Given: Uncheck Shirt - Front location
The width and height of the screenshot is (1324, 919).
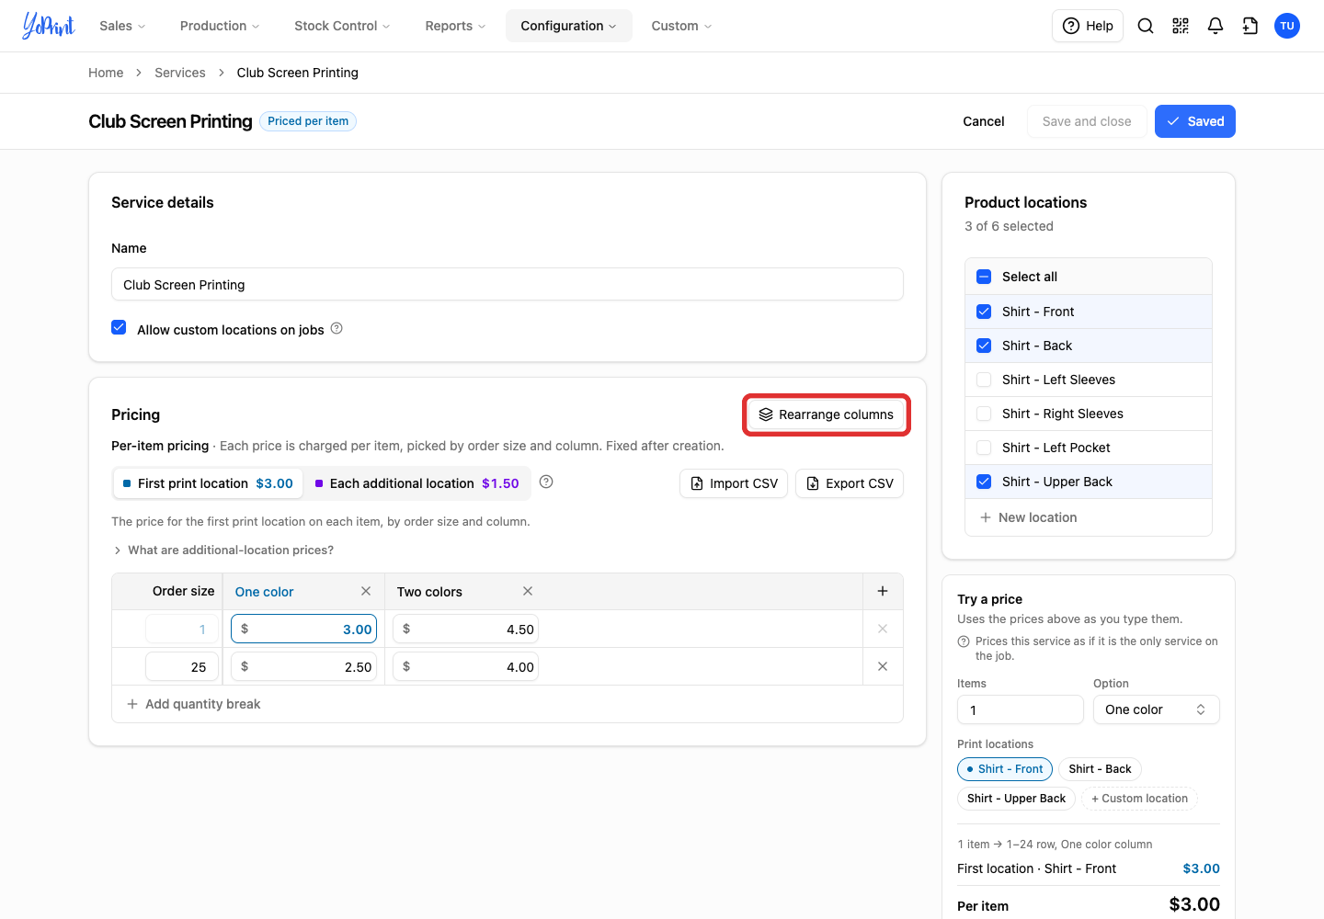Looking at the screenshot, I should click(984, 312).
